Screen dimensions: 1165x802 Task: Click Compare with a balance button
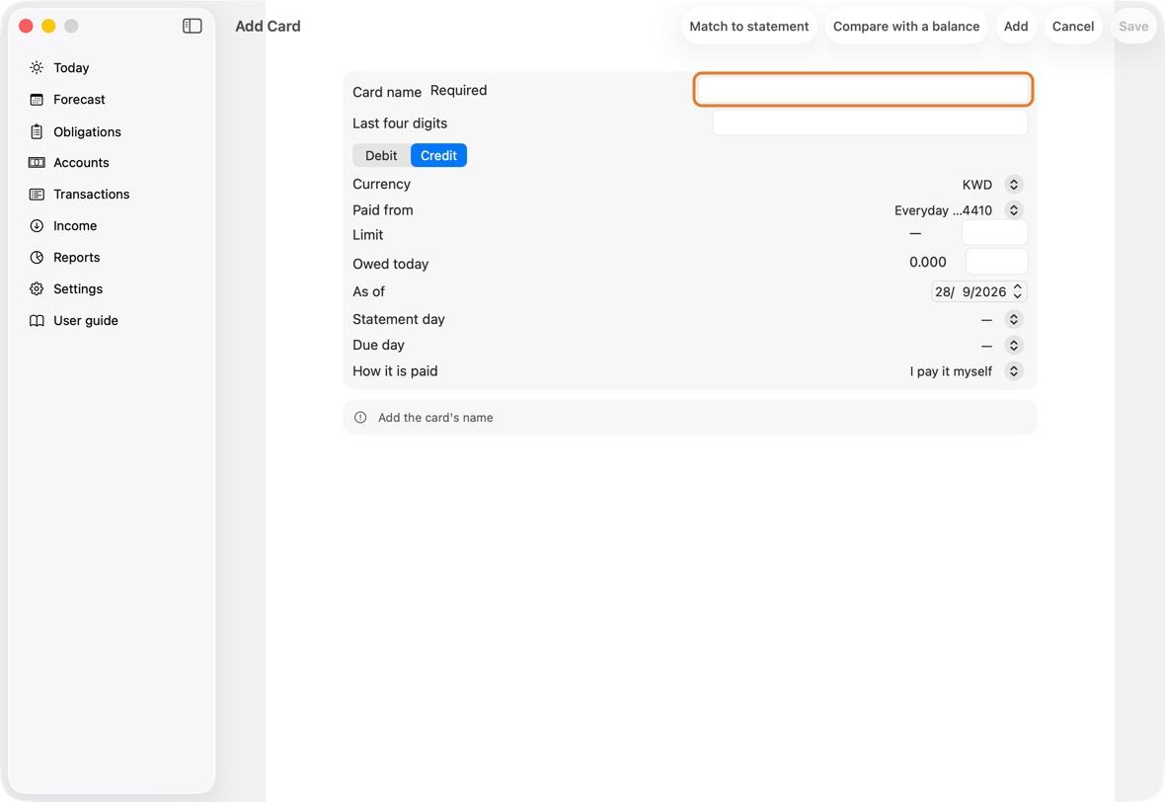(905, 26)
